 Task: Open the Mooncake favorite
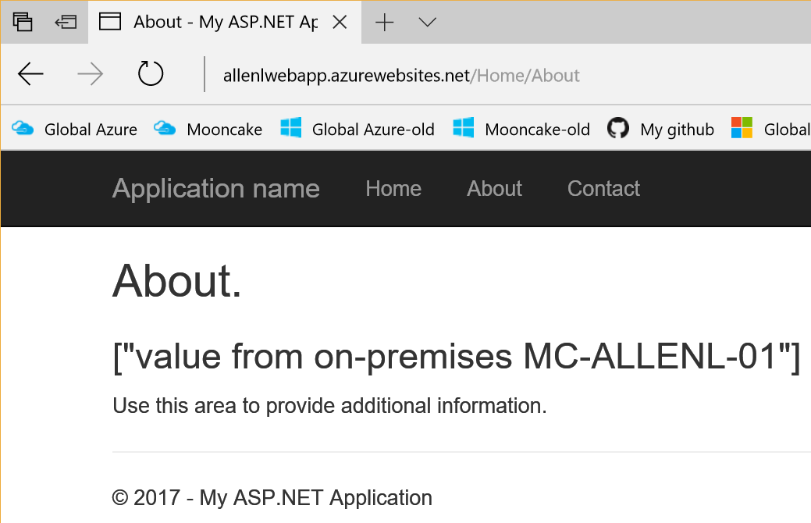(x=208, y=130)
